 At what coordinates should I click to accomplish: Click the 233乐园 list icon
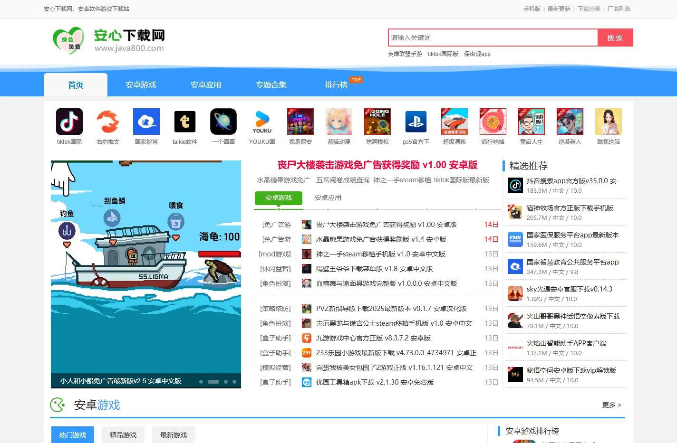307,353
